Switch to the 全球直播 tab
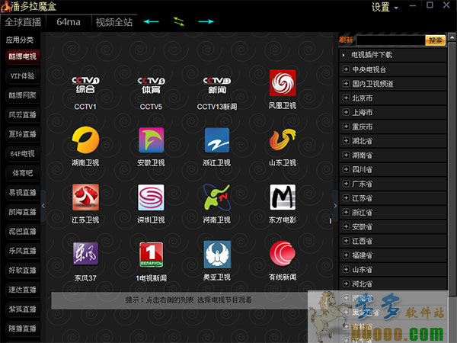This screenshot has height=343, width=457. 23,22
